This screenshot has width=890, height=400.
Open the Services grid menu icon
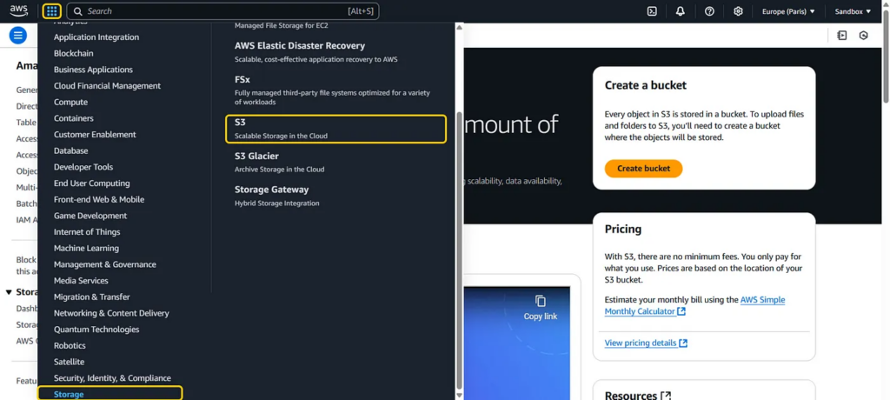51,10
